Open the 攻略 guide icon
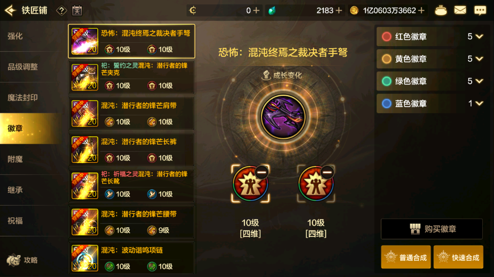The image size is (494, 277). tap(22, 260)
